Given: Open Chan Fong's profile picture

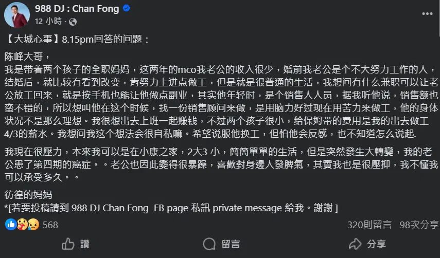Looking at the screenshot, I should click(x=16, y=14).
